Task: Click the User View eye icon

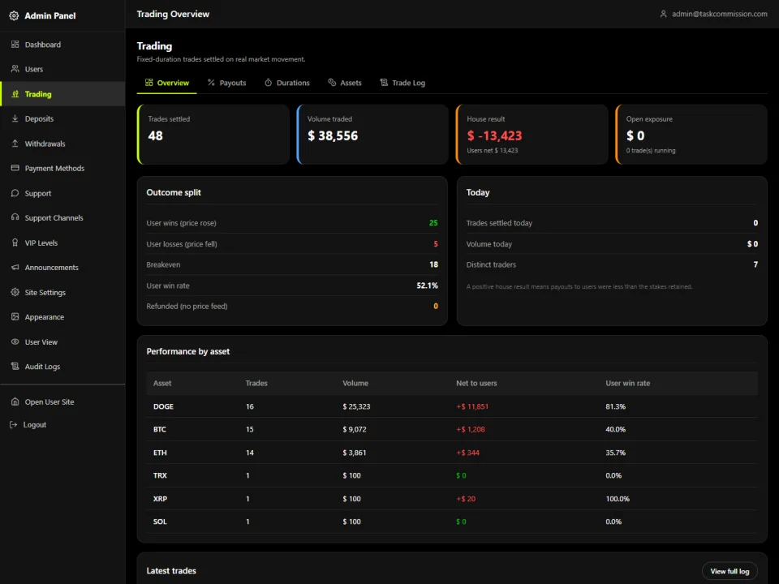Action: 15,341
